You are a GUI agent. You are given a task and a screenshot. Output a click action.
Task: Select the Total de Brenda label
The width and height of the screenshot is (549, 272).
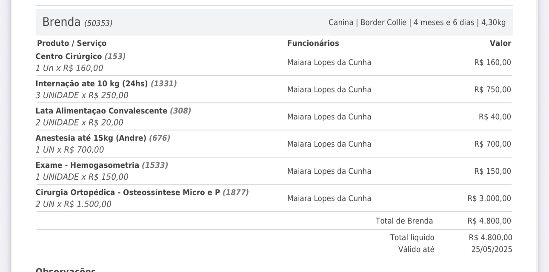tap(404, 221)
